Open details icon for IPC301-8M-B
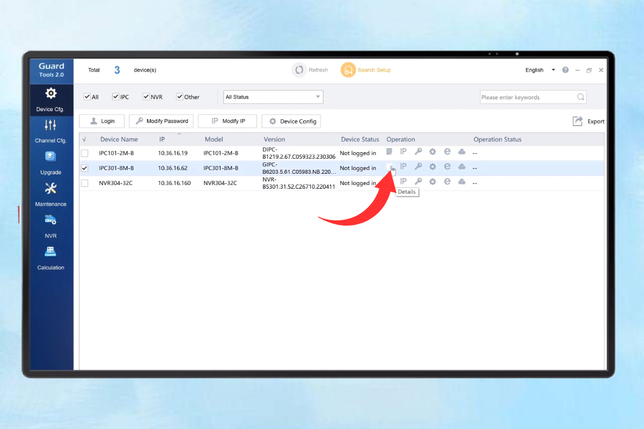 (x=390, y=167)
